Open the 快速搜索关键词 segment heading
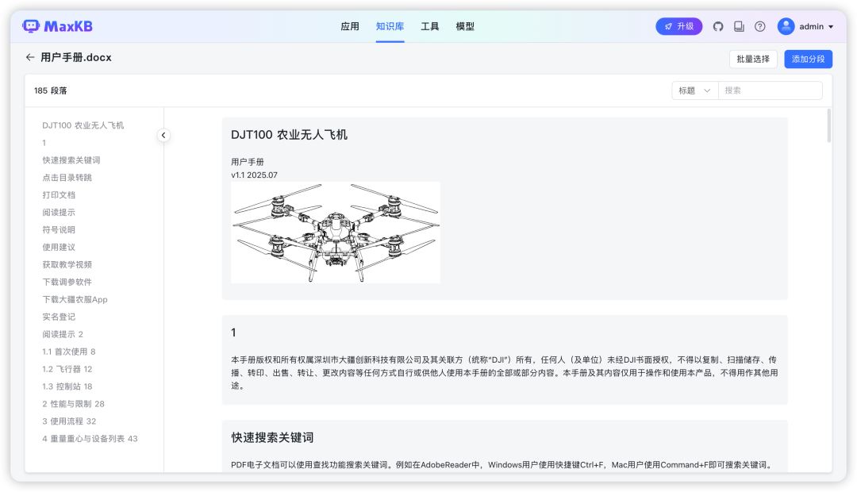The width and height of the screenshot is (857, 492). pos(272,438)
